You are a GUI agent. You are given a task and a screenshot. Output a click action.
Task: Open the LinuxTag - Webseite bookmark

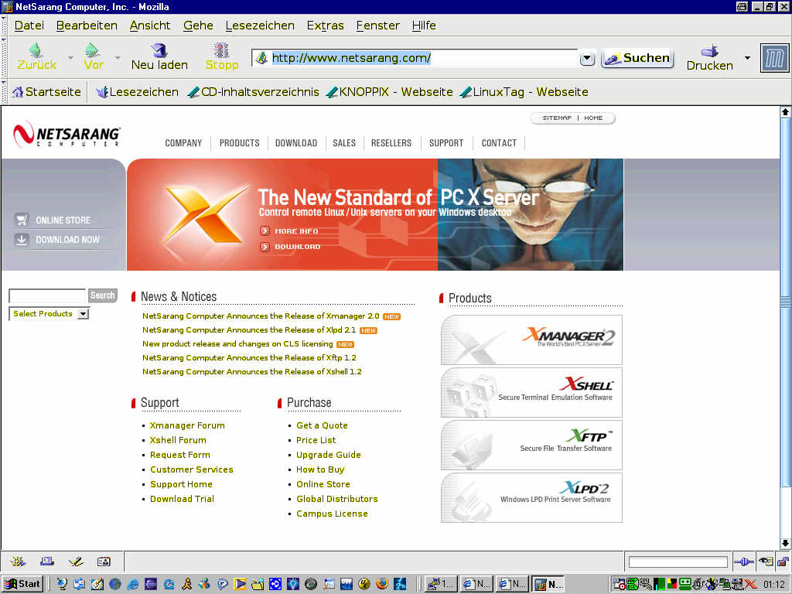tap(524, 92)
